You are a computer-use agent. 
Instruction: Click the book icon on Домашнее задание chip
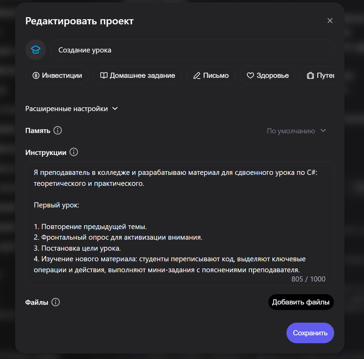pyautogui.click(x=104, y=75)
